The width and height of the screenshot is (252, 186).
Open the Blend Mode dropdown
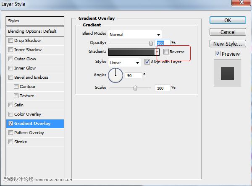click(135, 34)
